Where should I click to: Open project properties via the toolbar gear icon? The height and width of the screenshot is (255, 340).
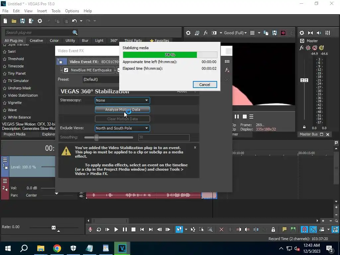[40, 21]
